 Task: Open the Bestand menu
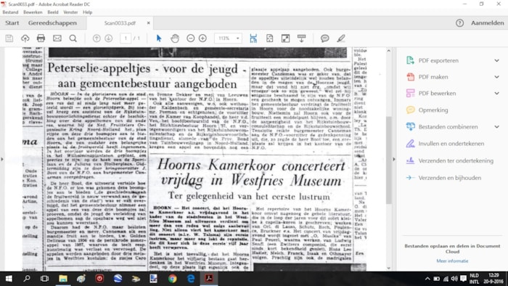[x=10, y=12]
